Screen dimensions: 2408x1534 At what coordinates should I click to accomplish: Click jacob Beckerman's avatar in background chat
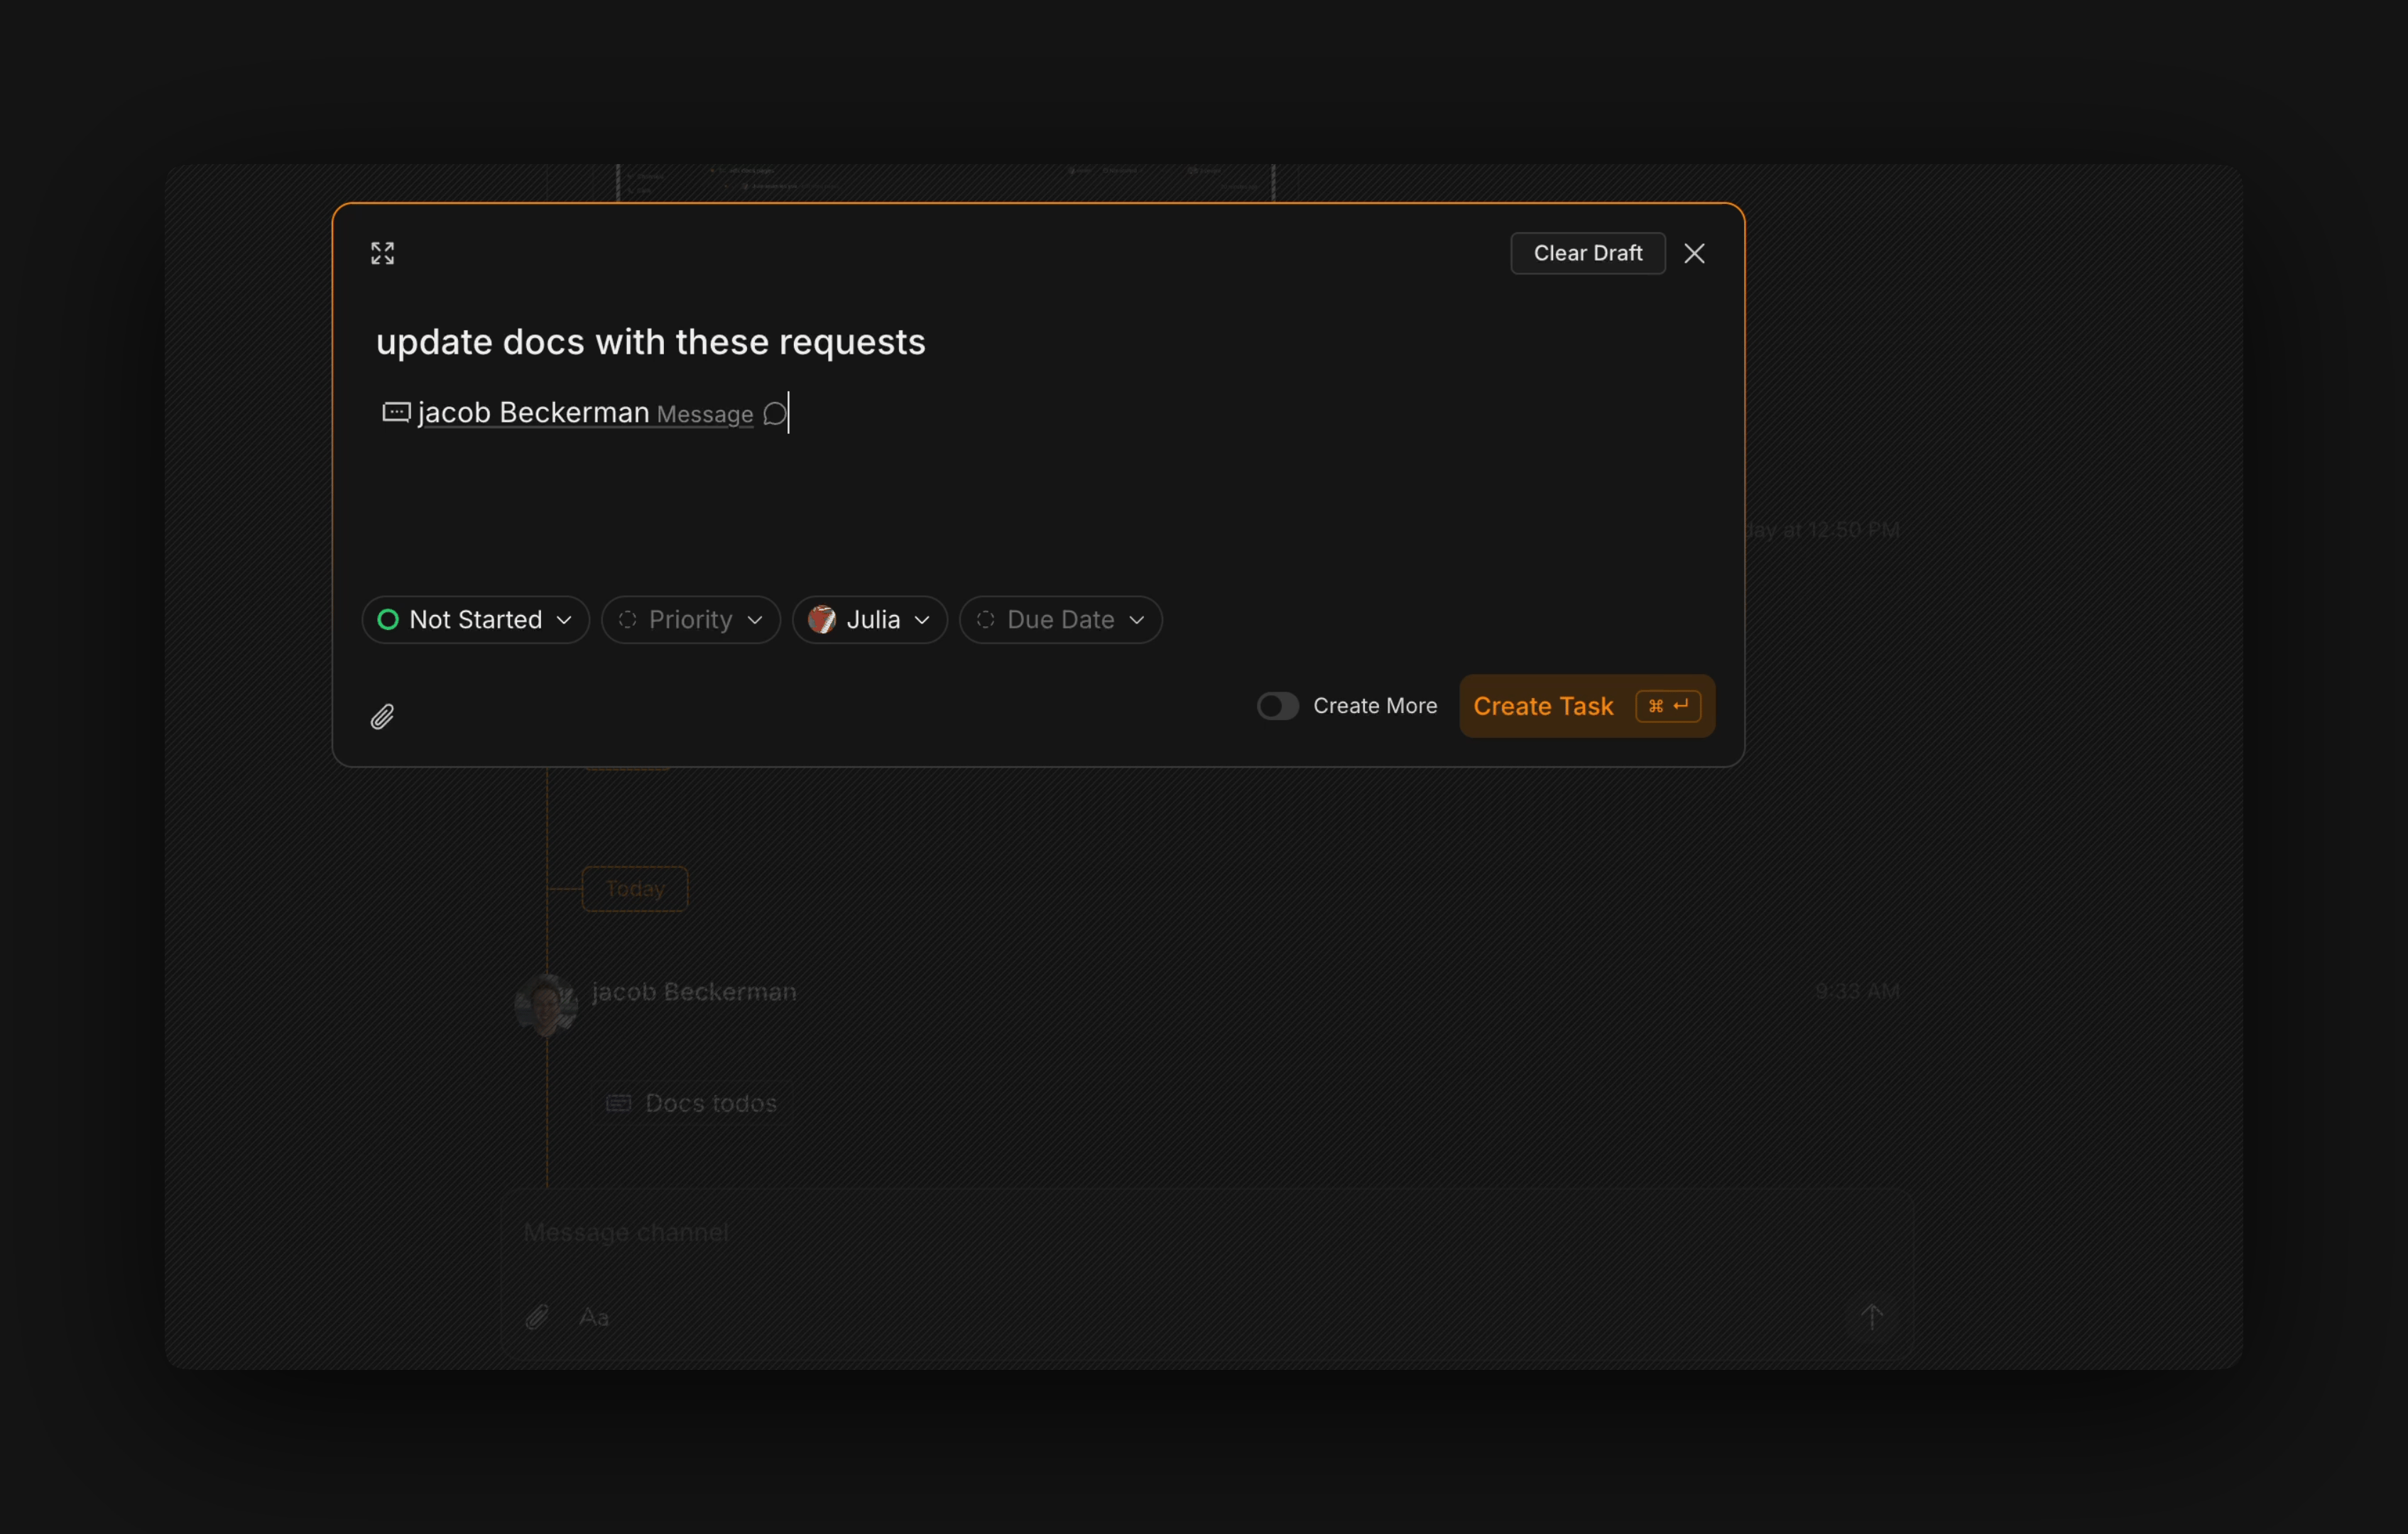[546, 1004]
